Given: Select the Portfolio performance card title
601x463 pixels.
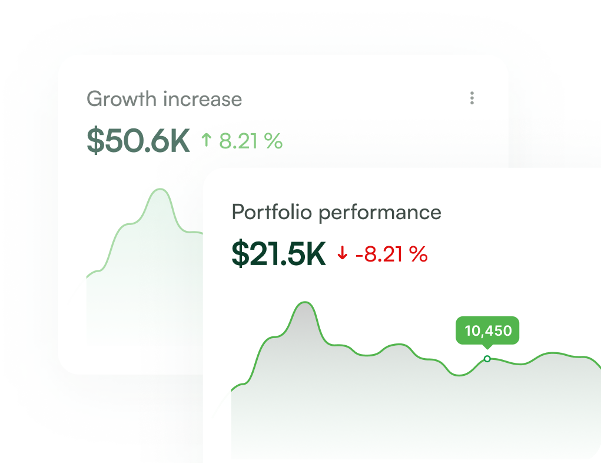Looking at the screenshot, I should point(336,212).
